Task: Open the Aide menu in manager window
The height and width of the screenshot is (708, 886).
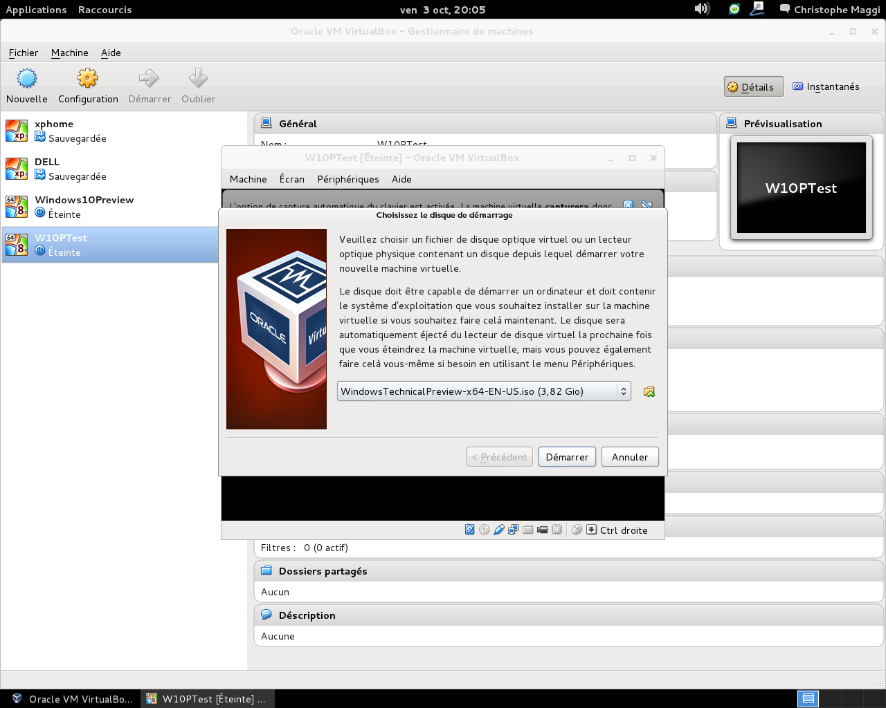Action: point(111,53)
